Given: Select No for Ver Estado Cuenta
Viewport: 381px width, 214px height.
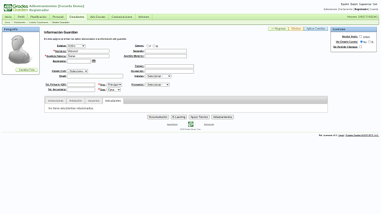Looking at the screenshot, I should 361,42.
